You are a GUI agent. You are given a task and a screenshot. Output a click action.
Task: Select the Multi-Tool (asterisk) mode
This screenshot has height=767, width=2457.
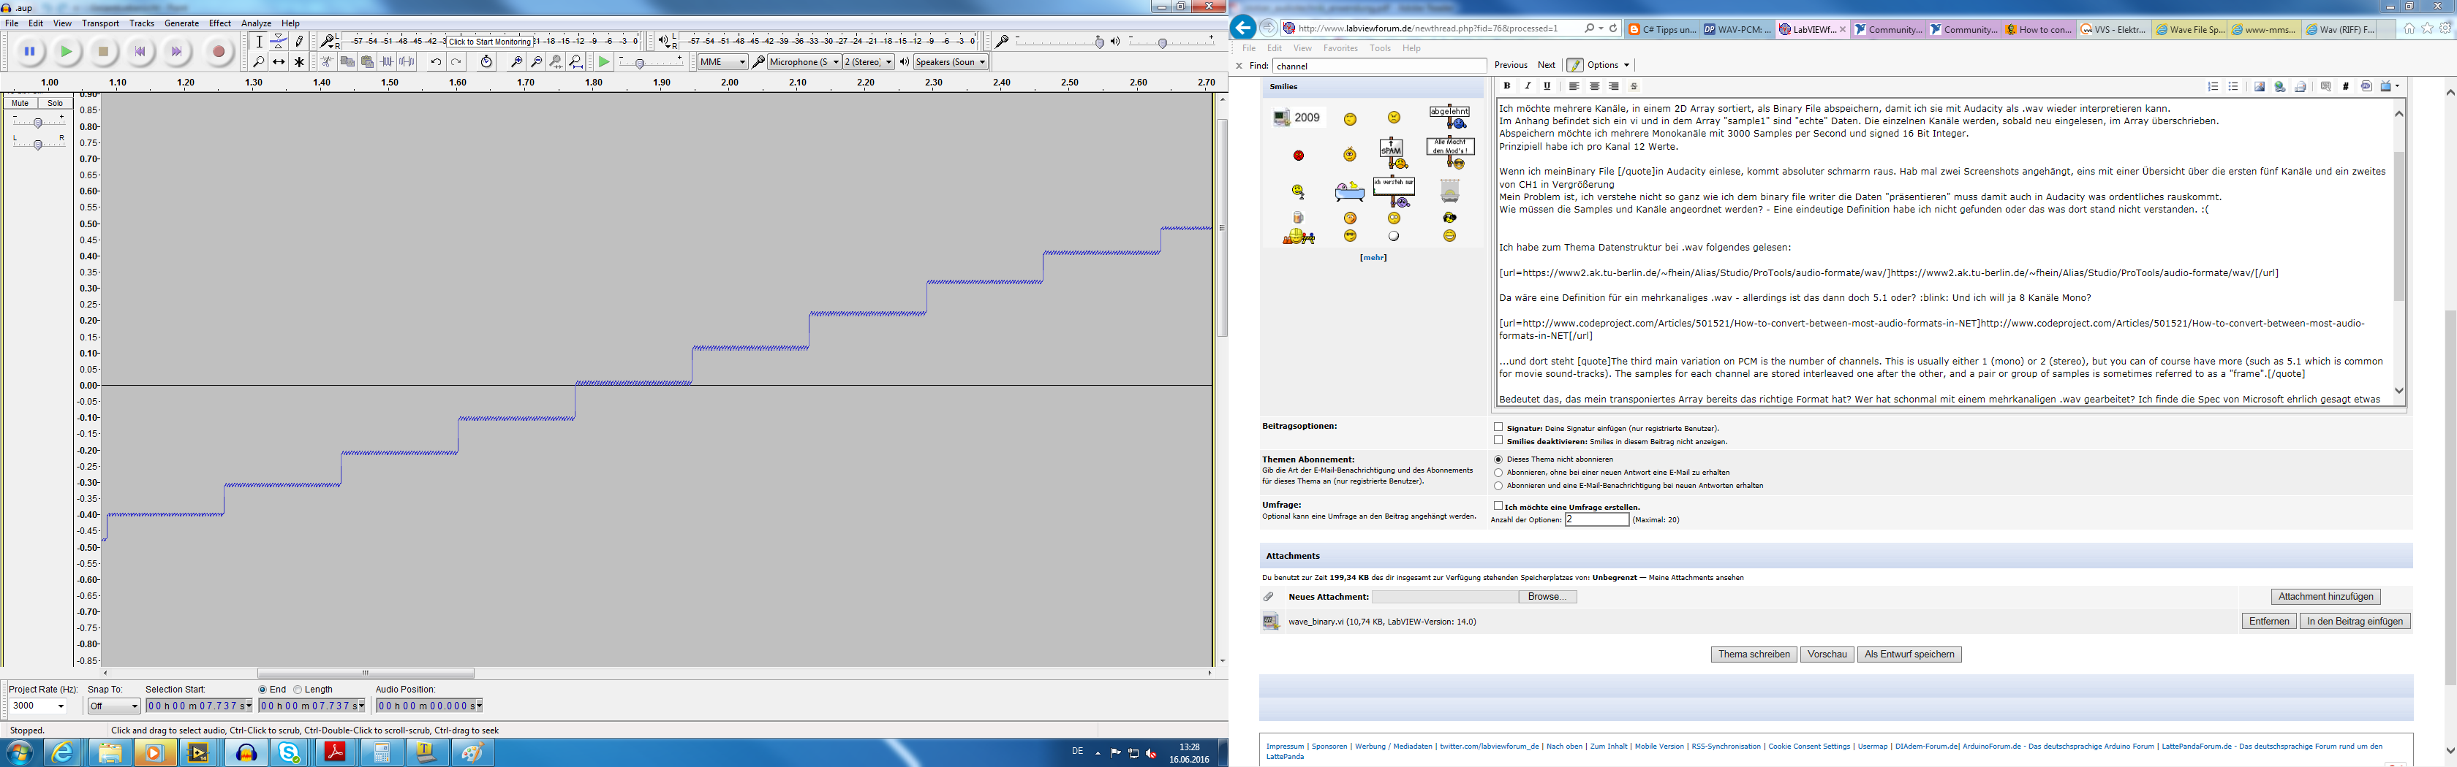[x=298, y=62]
